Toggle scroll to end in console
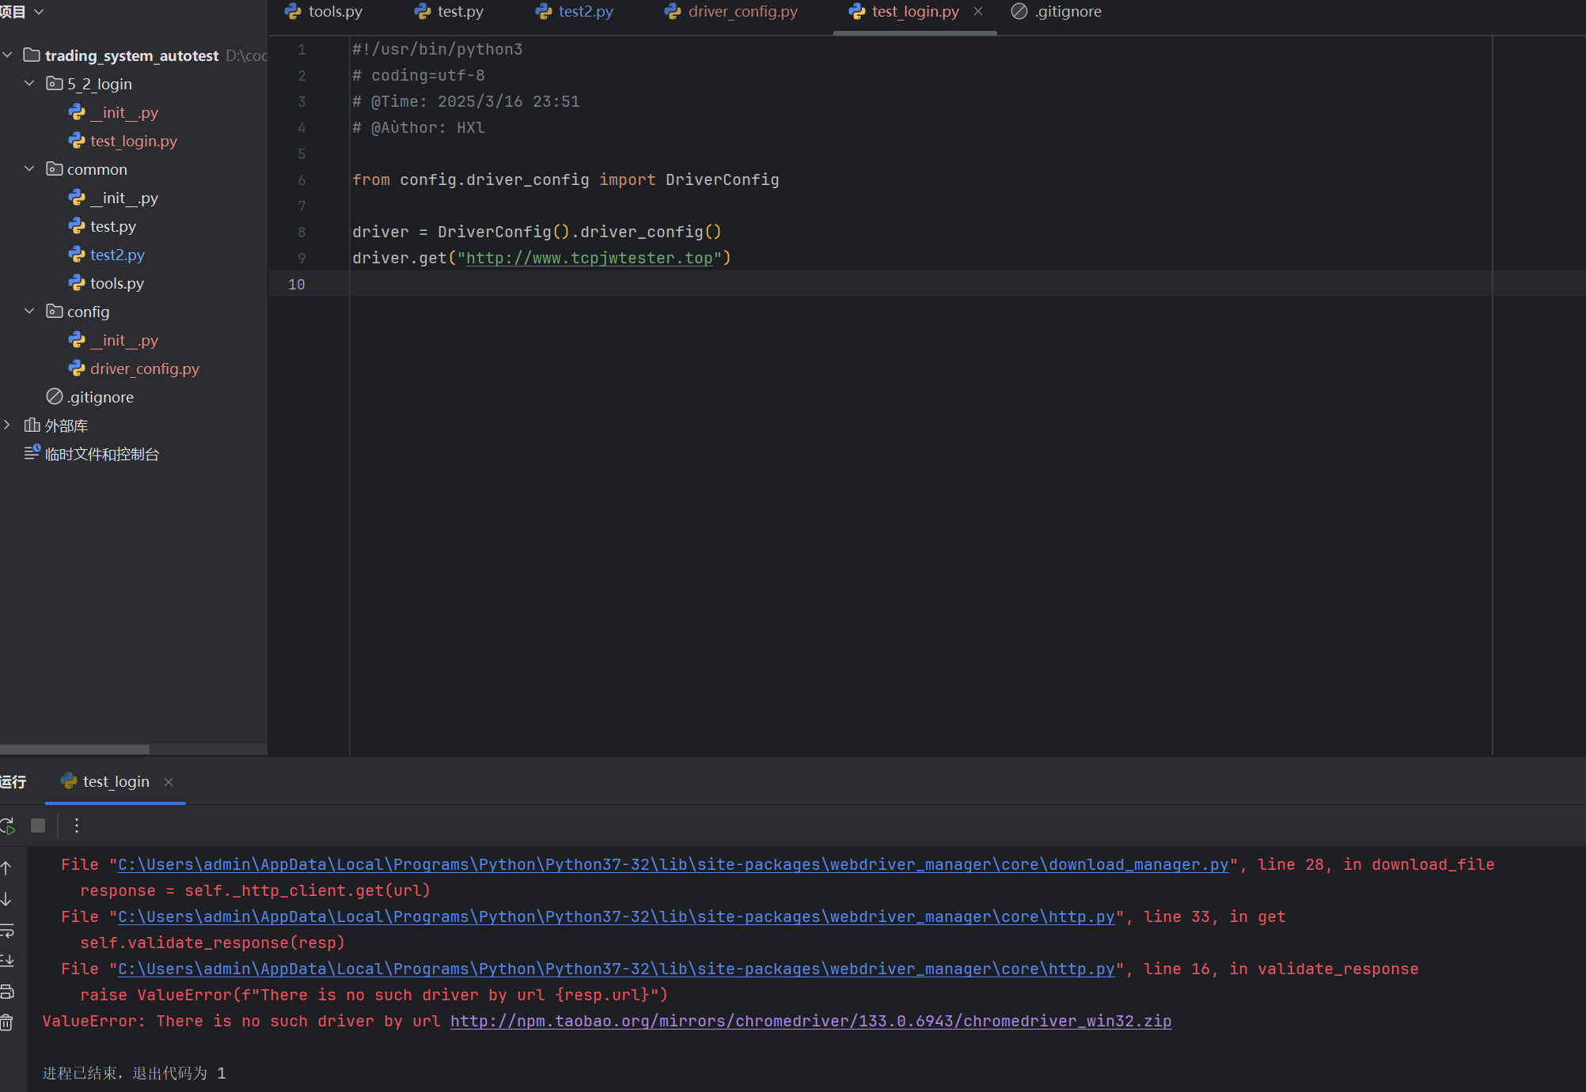Viewport: 1586px width, 1092px height. pos(6,961)
